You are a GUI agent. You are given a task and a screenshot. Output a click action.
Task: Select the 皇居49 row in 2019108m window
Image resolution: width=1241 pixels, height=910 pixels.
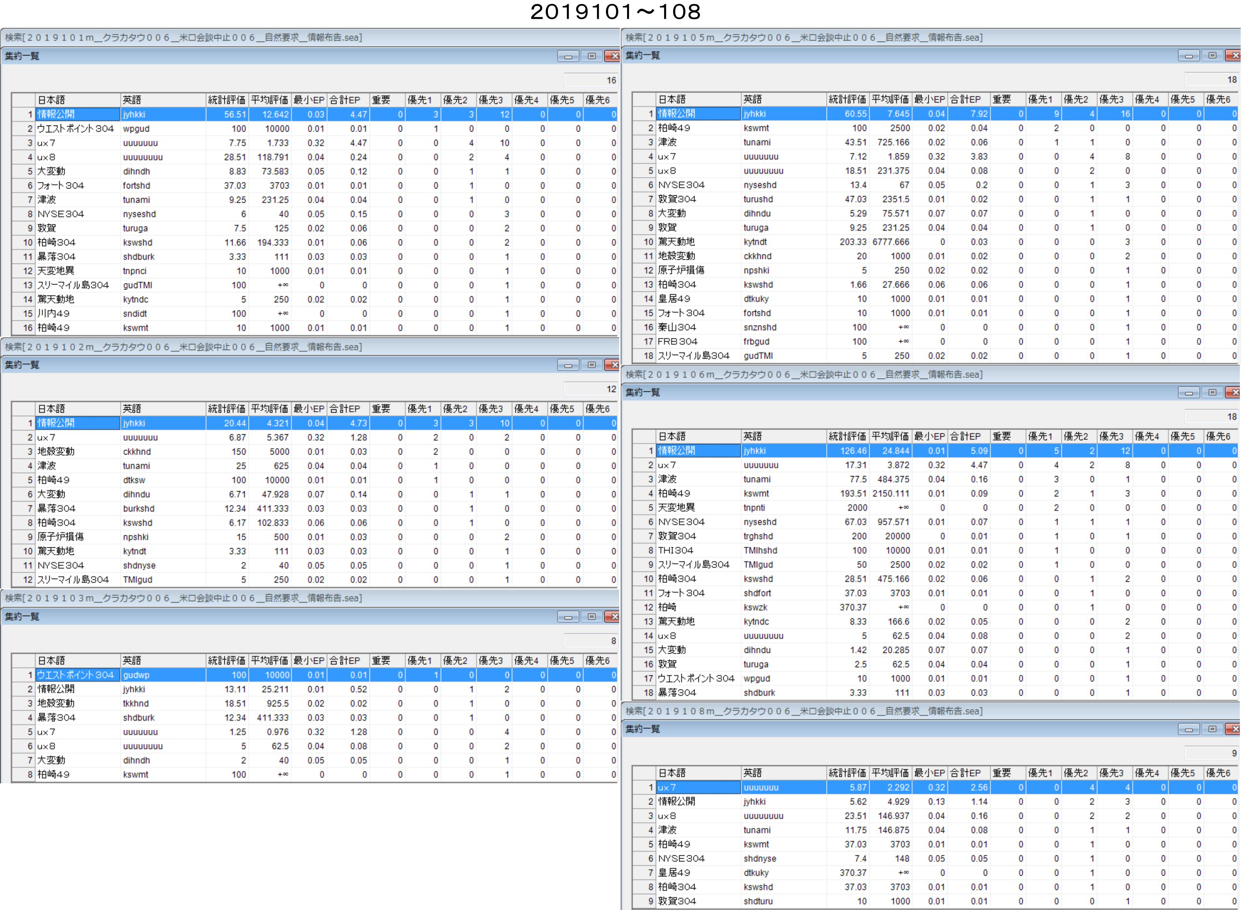coord(936,873)
